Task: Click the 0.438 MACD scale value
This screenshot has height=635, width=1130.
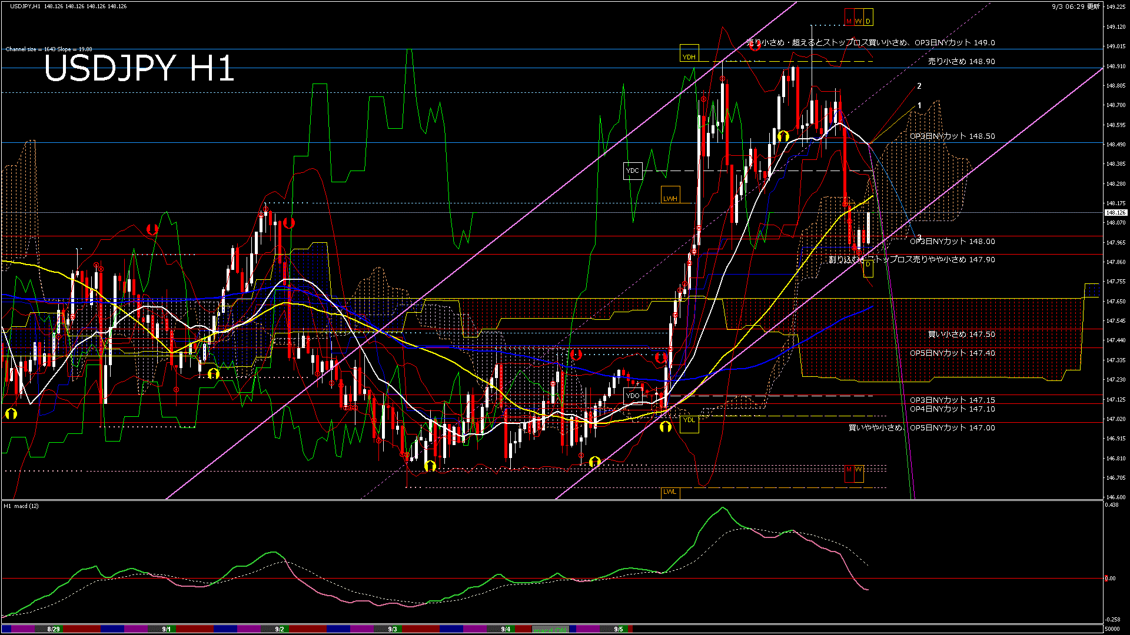Action: (1112, 505)
